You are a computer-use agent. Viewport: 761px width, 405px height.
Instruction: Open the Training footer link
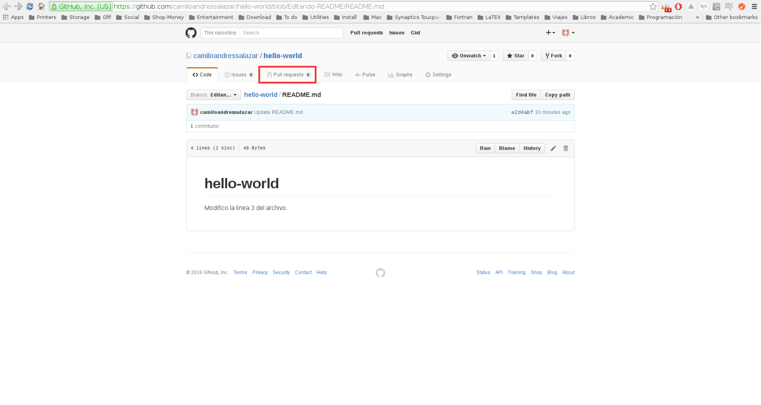(x=517, y=273)
